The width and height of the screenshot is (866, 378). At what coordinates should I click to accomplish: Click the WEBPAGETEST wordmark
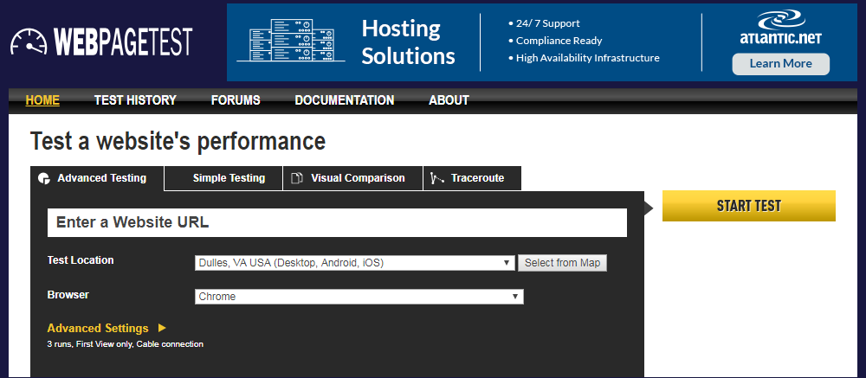coord(123,42)
